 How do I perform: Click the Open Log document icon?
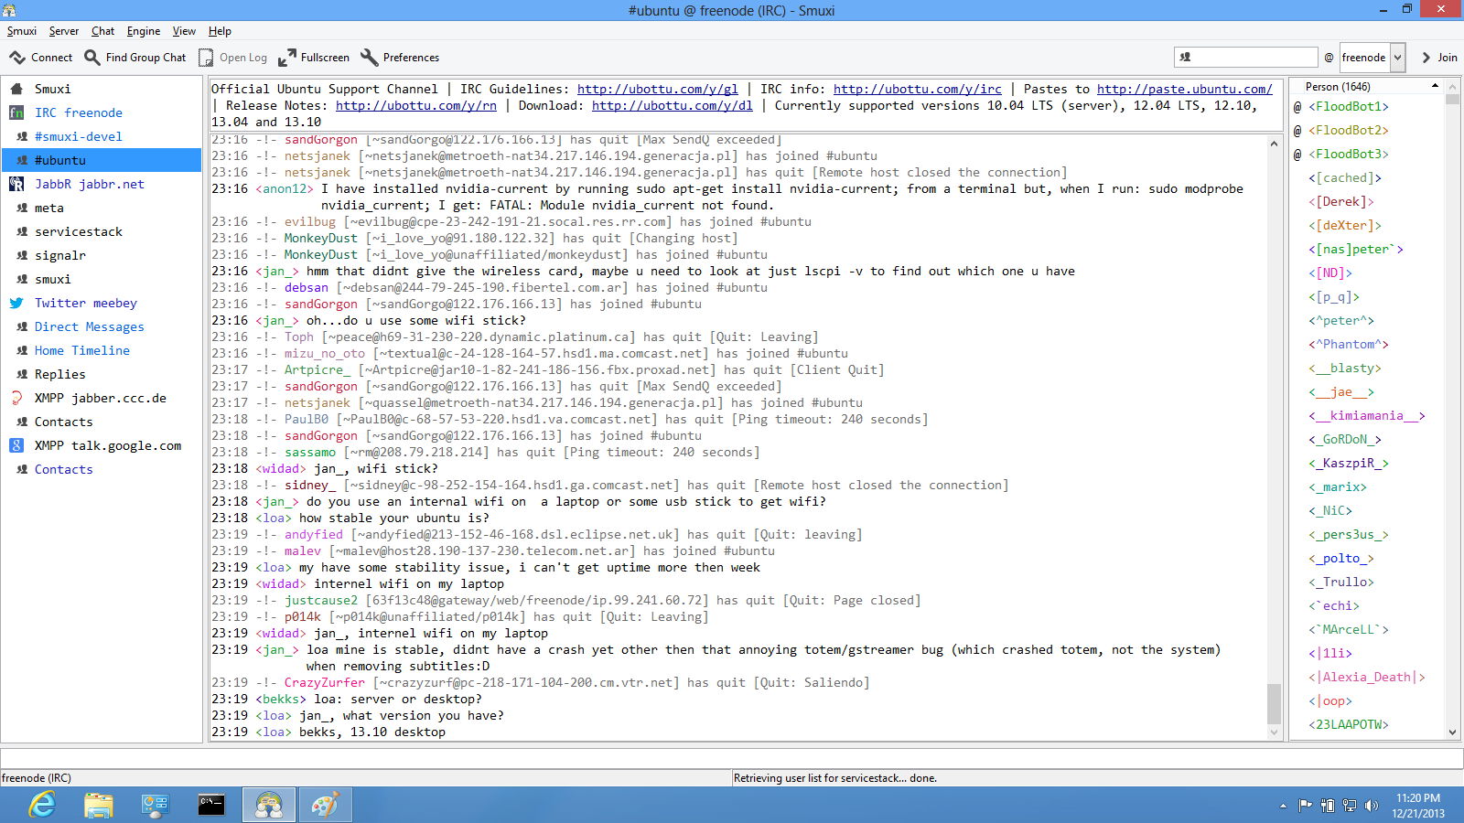pos(206,58)
